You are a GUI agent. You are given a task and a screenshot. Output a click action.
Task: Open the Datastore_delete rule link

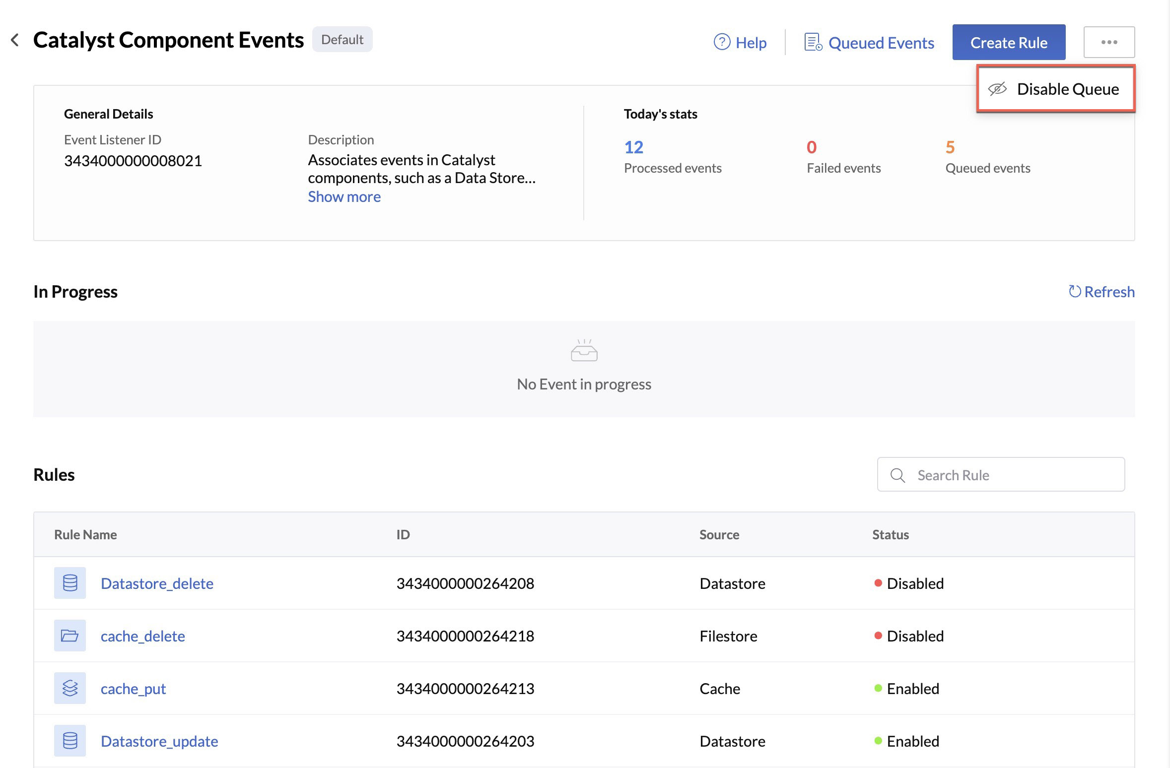(156, 583)
